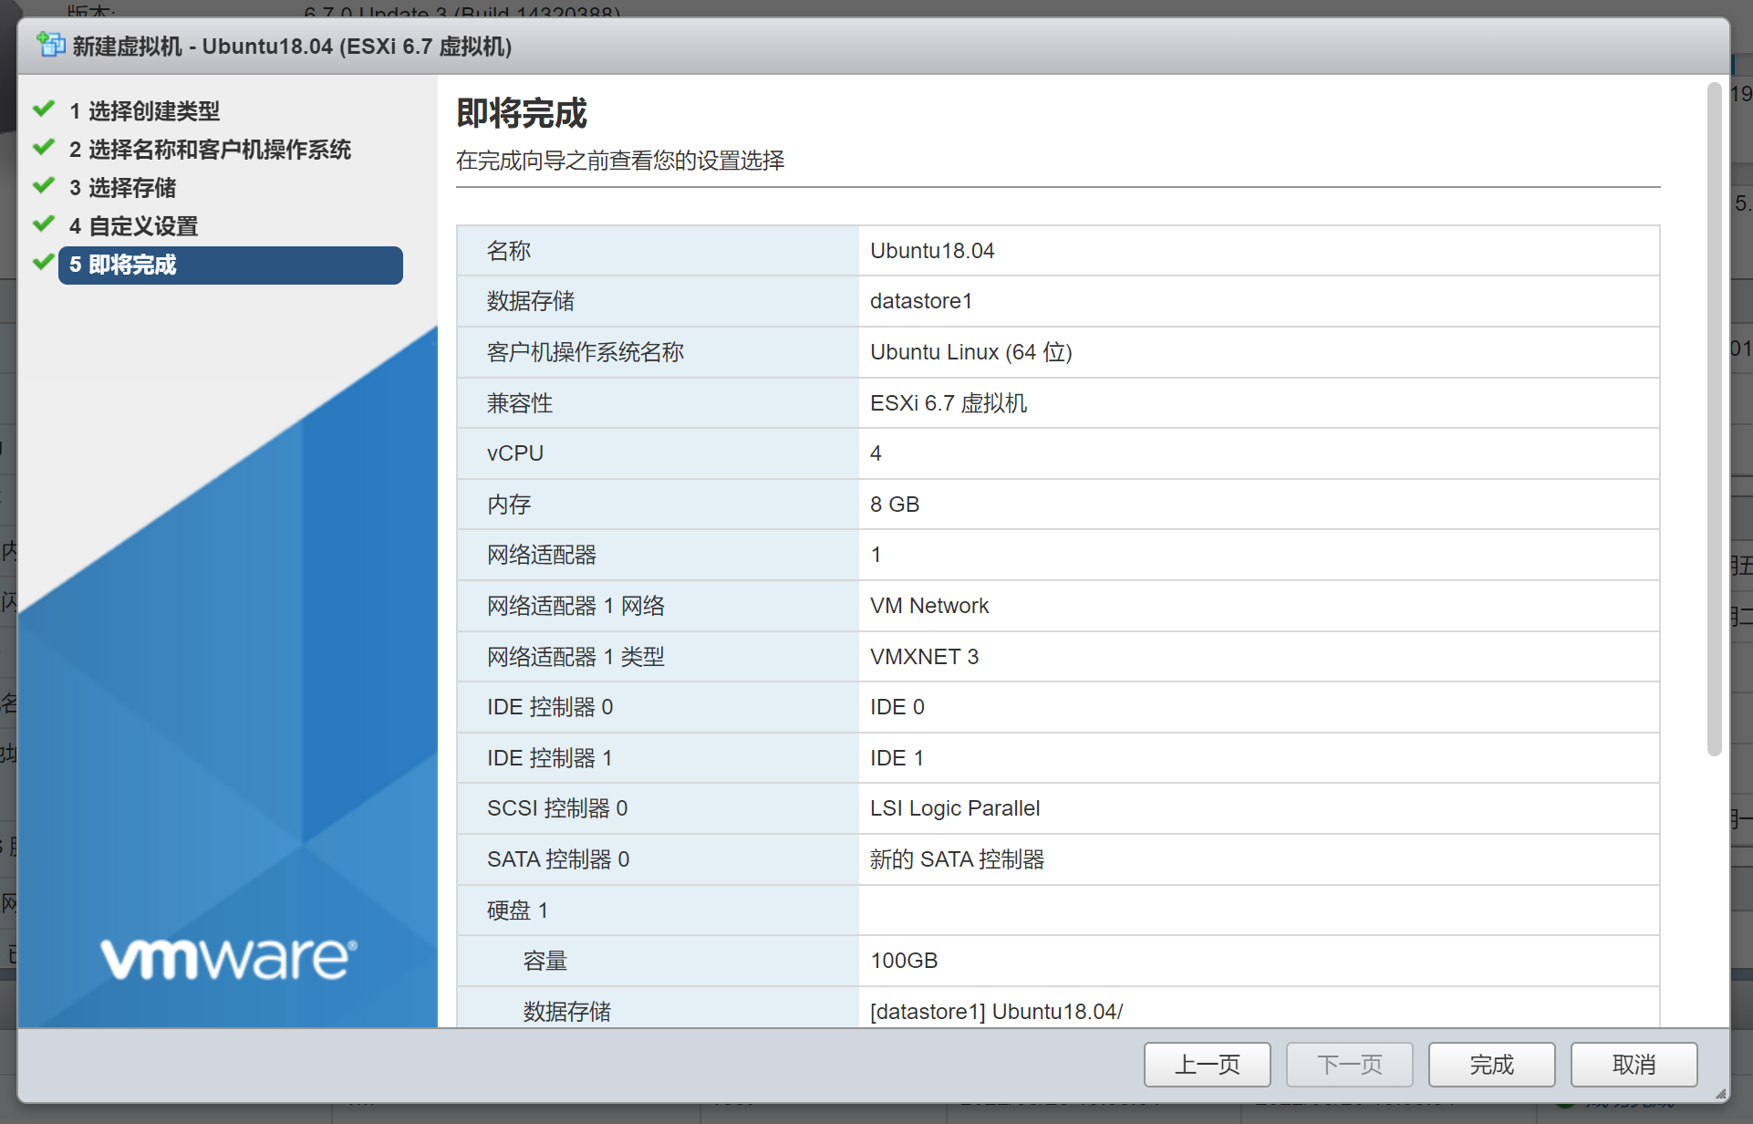This screenshot has height=1124, width=1753.
Task: Click the VMware logo
Action: coord(228,960)
